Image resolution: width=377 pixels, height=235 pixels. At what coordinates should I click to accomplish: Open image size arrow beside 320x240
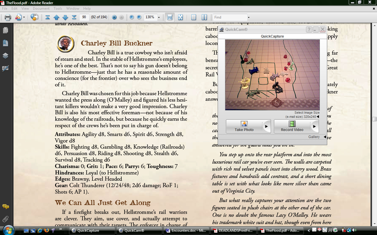coord(318,117)
